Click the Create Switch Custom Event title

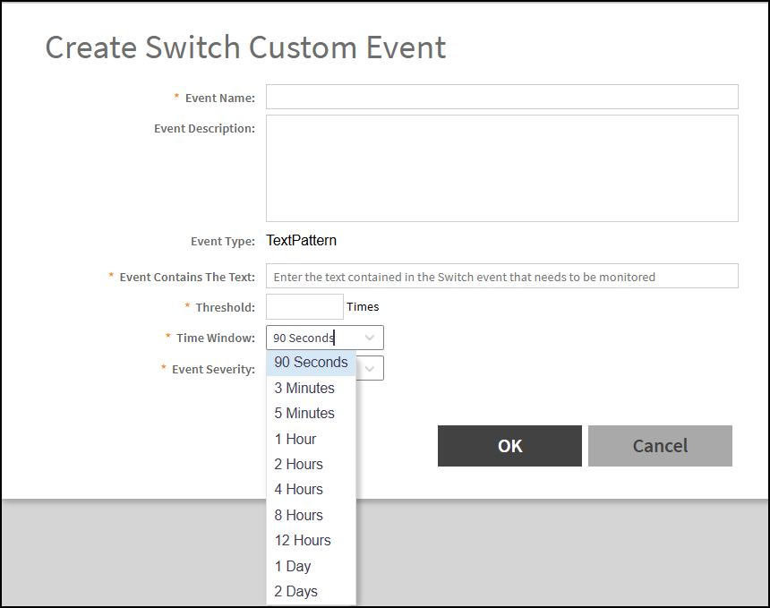[245, 47]
